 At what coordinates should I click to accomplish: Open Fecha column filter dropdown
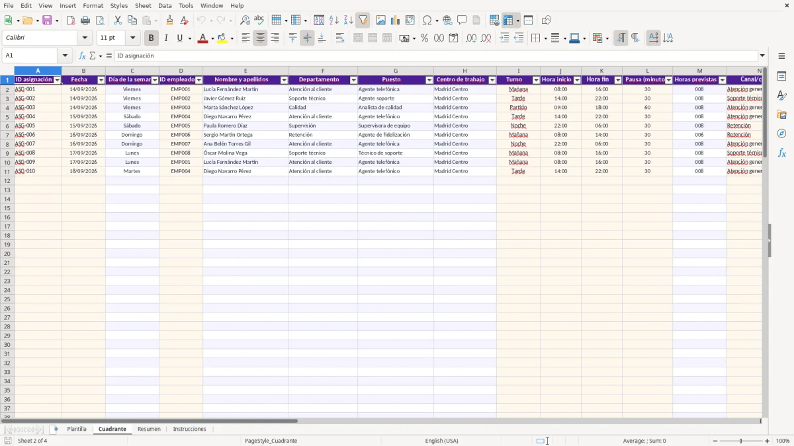(x=101, y=80)
